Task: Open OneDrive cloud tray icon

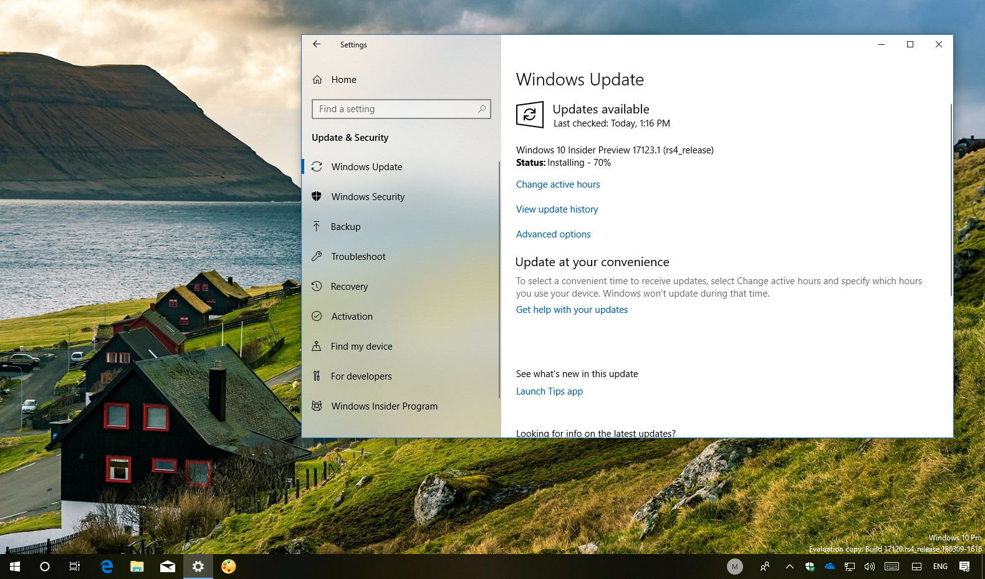Action: (x=830, y=567)
